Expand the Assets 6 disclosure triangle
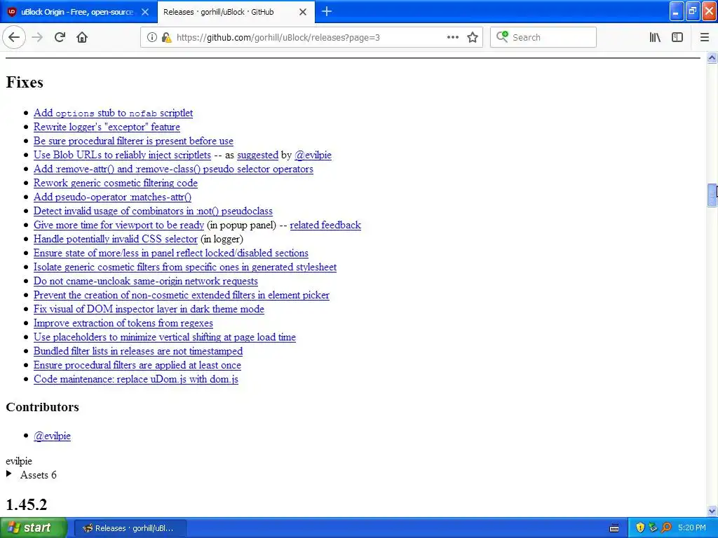718x538 pixels. coord(8,474)
